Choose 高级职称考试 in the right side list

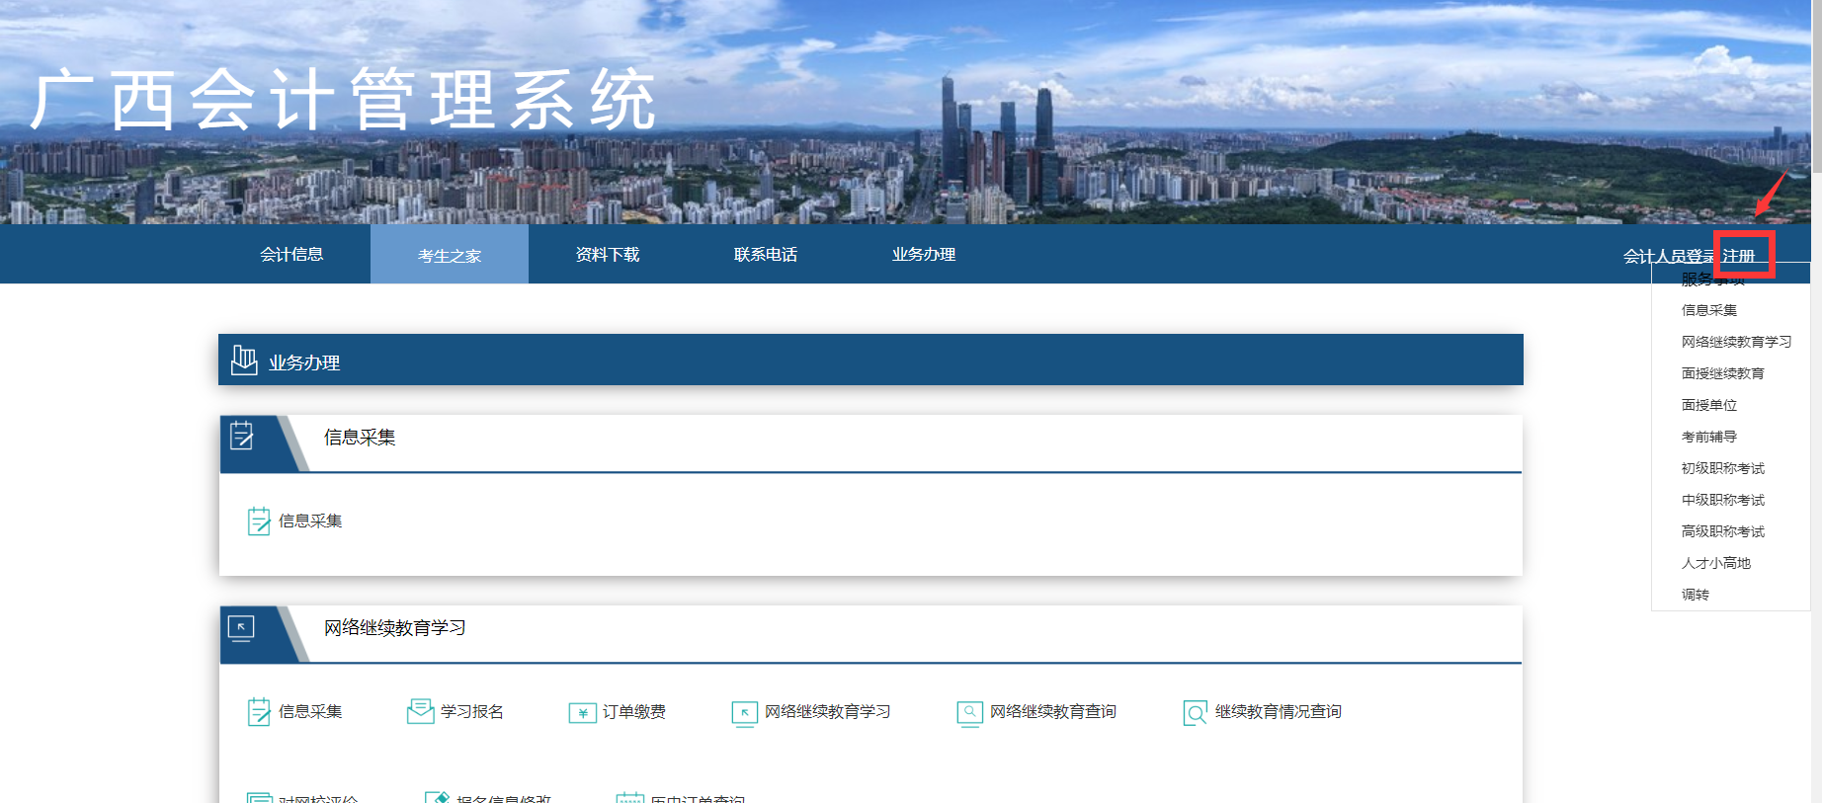point(1722,531)
